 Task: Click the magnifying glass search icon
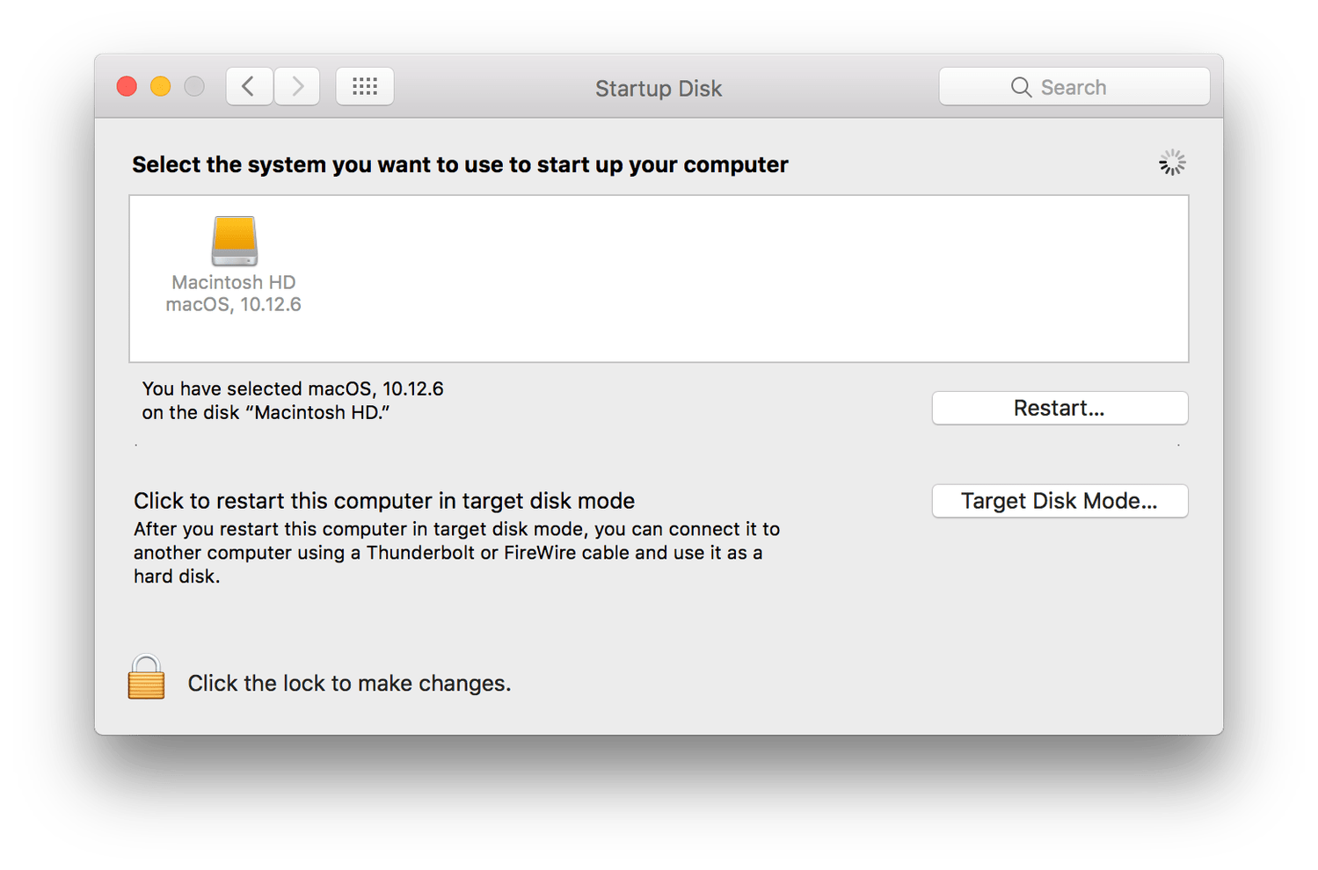[1020, 87]
